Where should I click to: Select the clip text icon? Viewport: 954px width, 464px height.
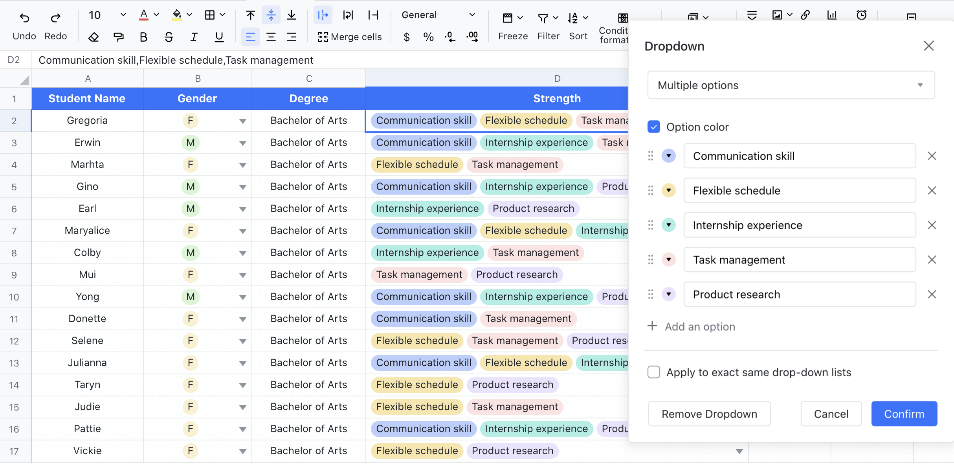pos(373,15)
